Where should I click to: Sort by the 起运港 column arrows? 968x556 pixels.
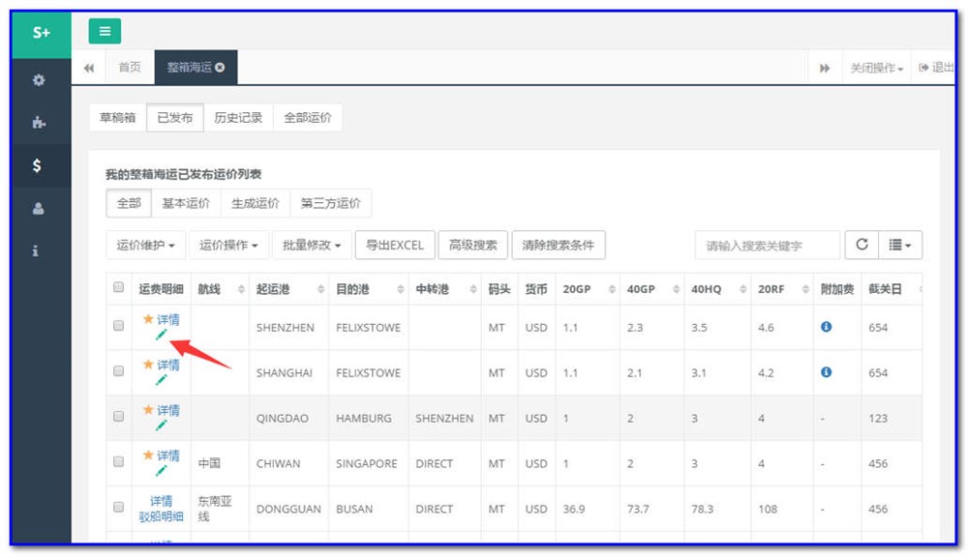(321, 289)
